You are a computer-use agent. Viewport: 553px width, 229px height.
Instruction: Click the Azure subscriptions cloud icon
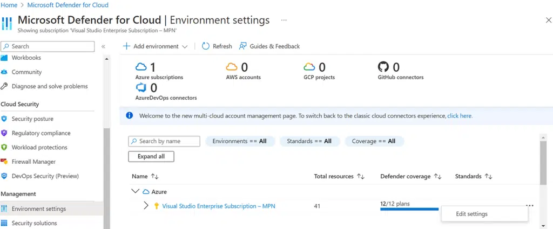point(141,67)
